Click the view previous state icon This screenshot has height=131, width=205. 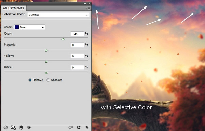coord(71,127)
